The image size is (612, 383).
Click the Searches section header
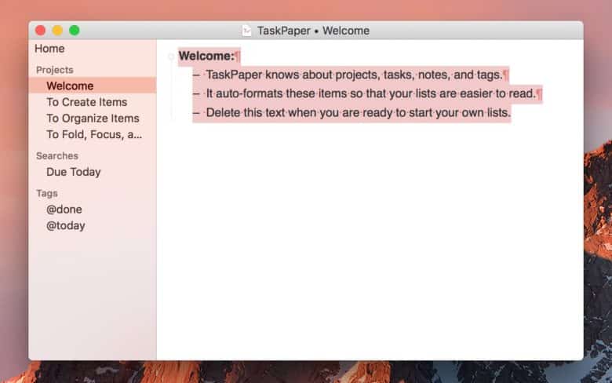[x=57, y=155]
